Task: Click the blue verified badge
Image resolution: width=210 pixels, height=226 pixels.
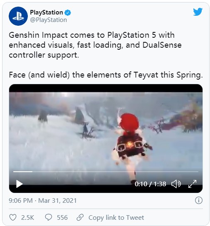Action: point(68,13)
